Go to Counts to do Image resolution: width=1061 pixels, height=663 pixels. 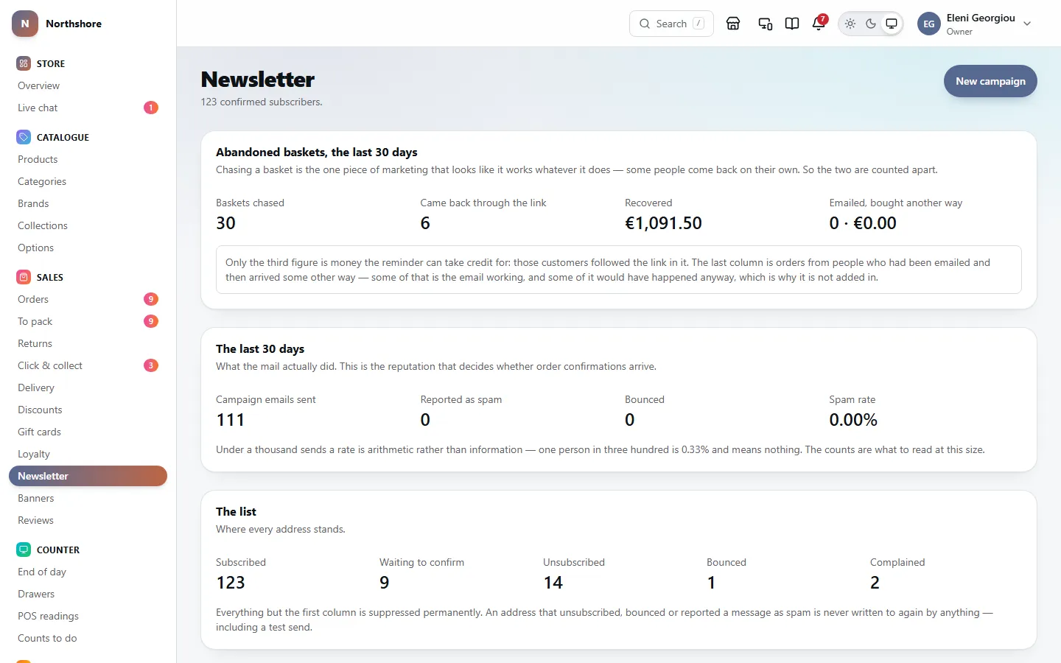click(88, 638)
